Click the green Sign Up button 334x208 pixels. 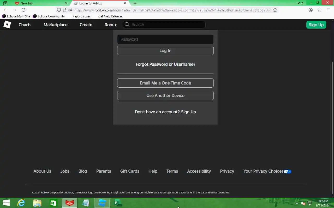[x=316, y=25]
